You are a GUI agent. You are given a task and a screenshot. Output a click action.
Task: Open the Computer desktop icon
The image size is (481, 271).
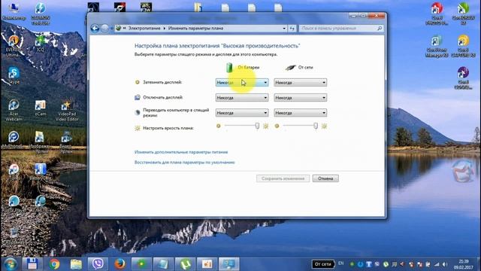pyautogui.click(x=14, y=12)
